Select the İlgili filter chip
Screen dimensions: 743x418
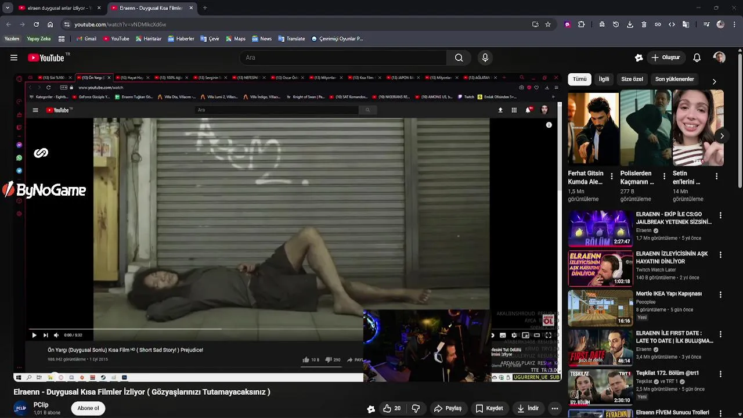coord(604,79)
